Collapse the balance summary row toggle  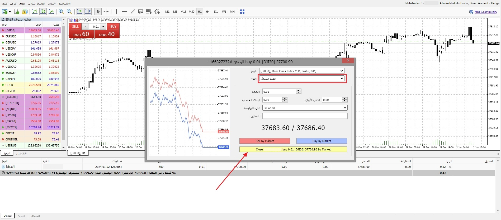(x=3, y=173)
